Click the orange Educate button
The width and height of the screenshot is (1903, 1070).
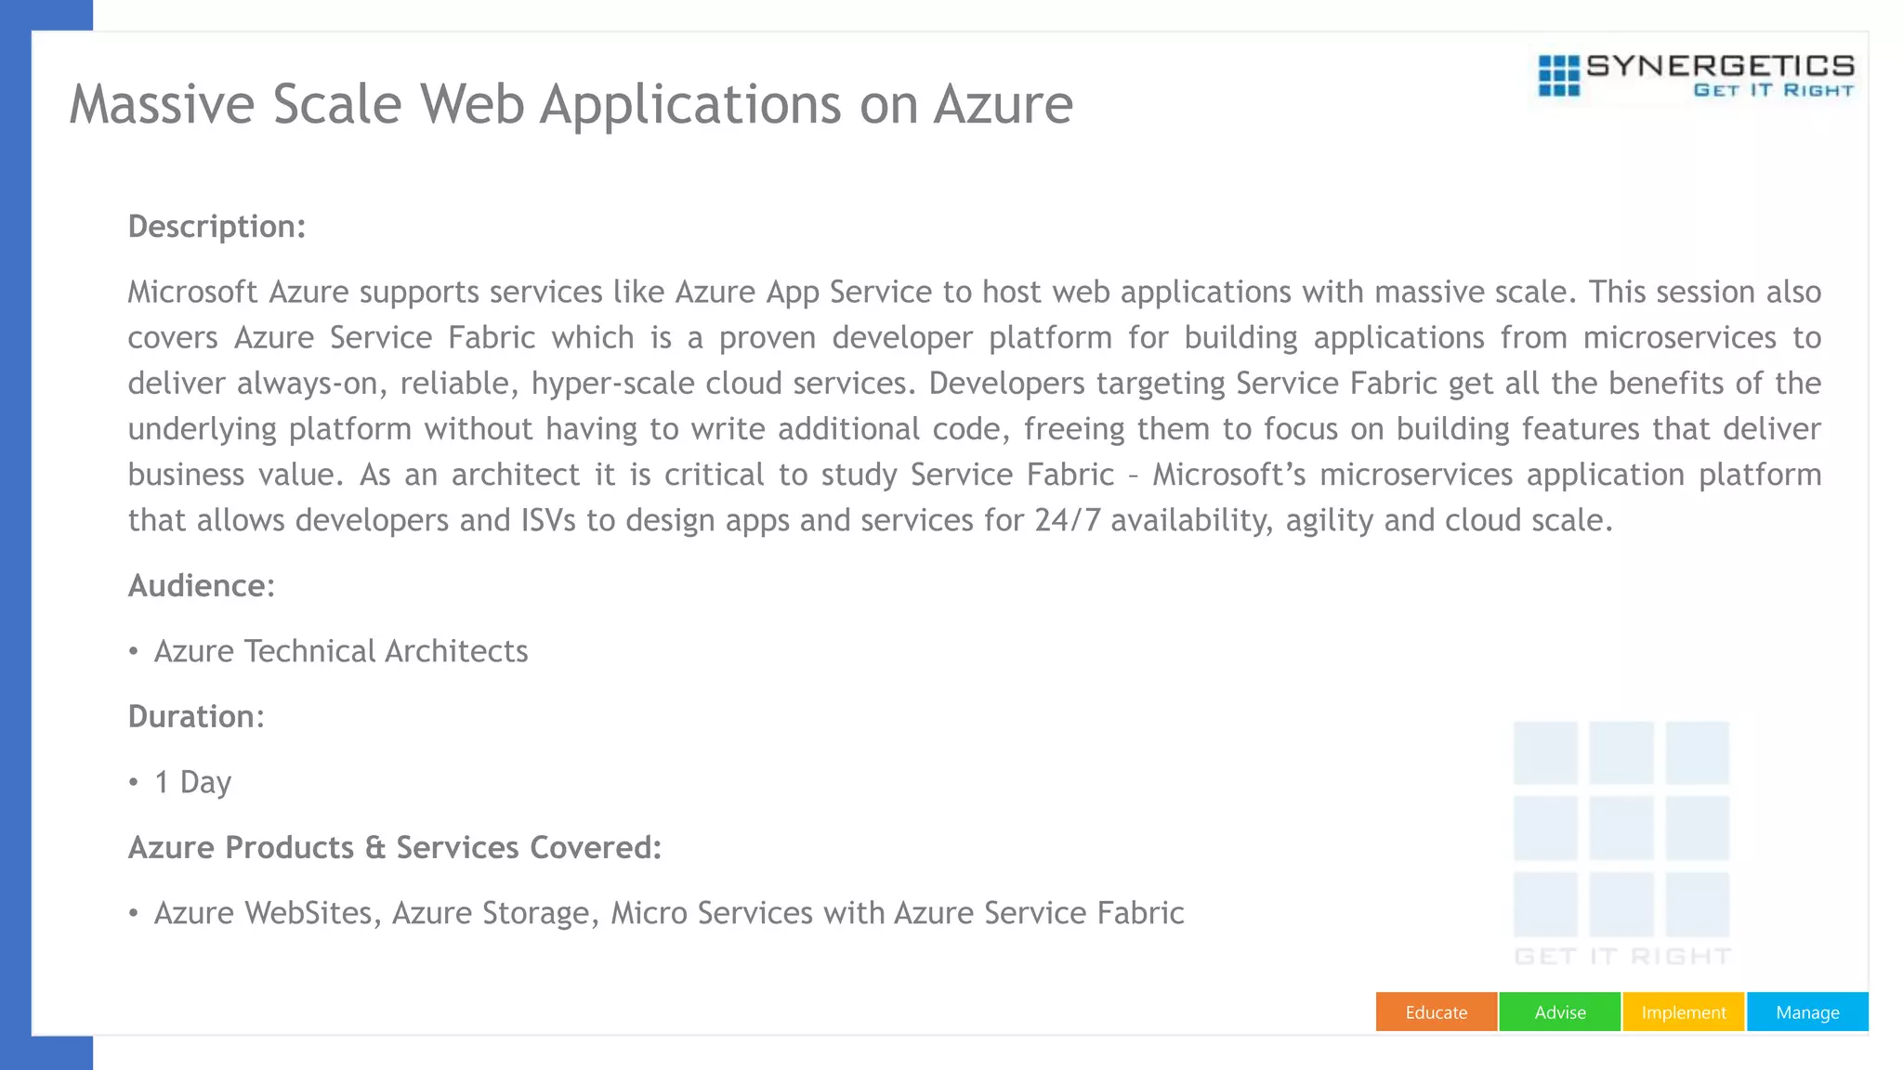[1436, 1011]
